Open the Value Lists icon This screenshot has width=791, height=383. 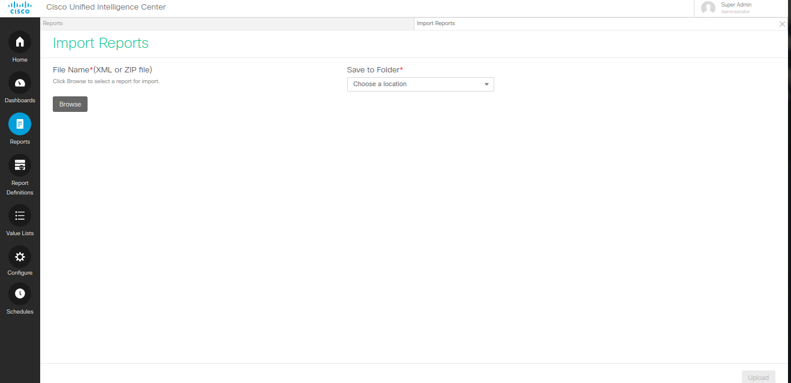pyautogui.click(x=20, y=215)
